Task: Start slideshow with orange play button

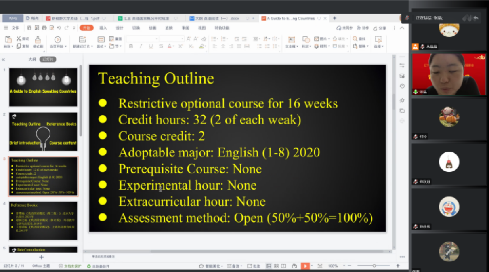Action: (x=305, y=266)
